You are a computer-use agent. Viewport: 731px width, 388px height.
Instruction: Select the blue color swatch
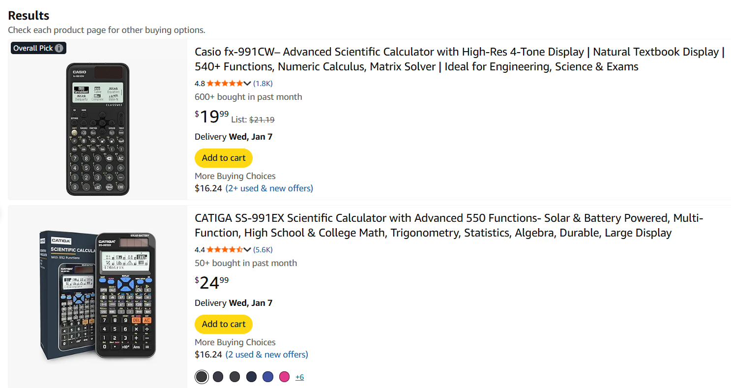pyautogui.click(x=268, y=377)
